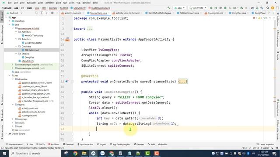
Task: Show hidden editor tabs chevron
Action: 269,13
